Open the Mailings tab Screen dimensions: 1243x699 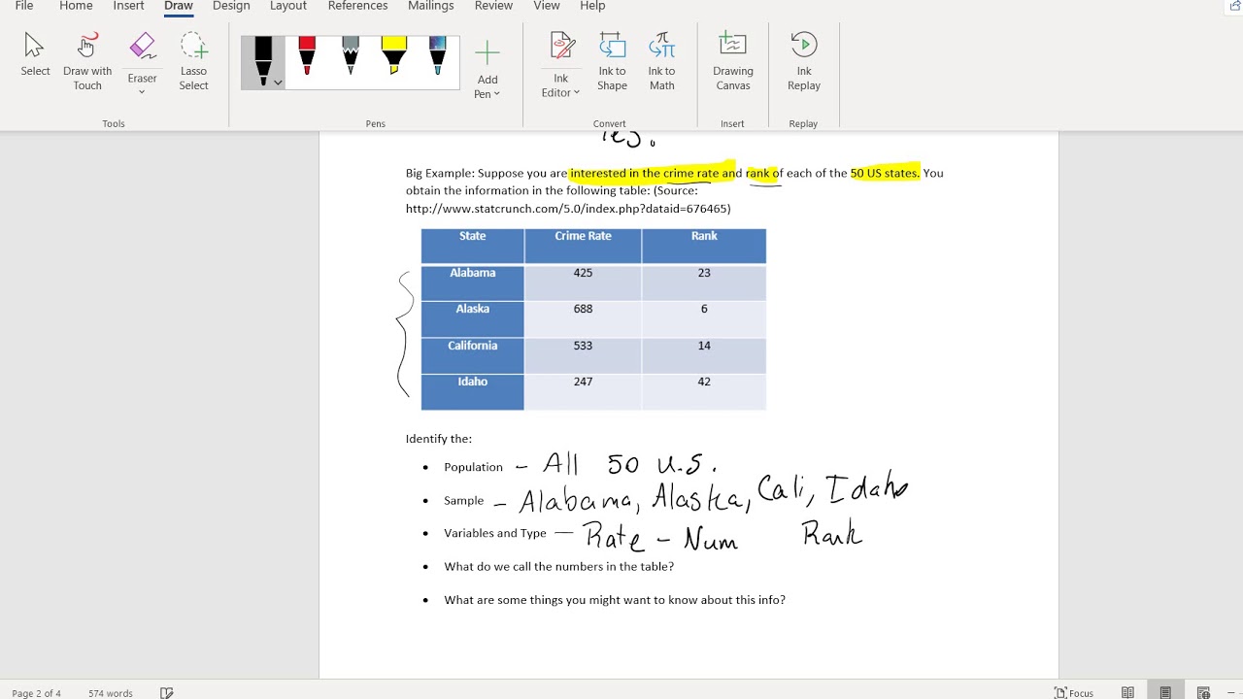(x=431, y=6)
